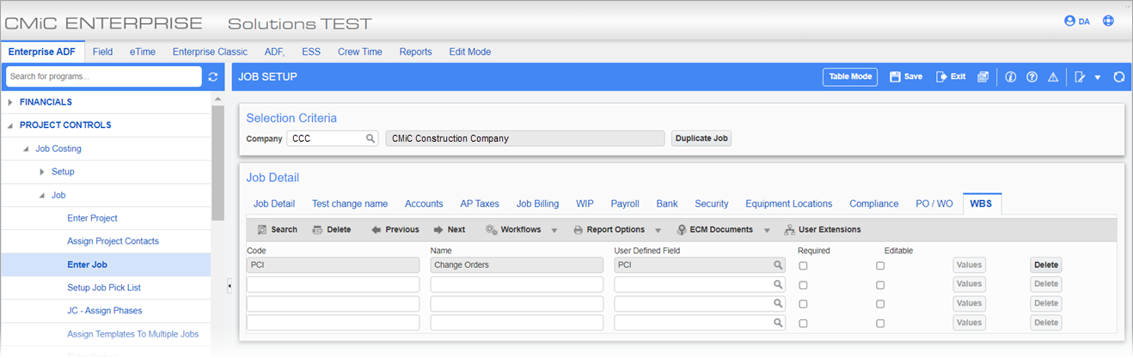
Task: Click the Company field search magnifier
Action: tap(371, 138)
